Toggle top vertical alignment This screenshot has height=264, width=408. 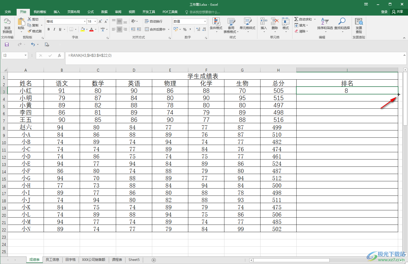114,21
